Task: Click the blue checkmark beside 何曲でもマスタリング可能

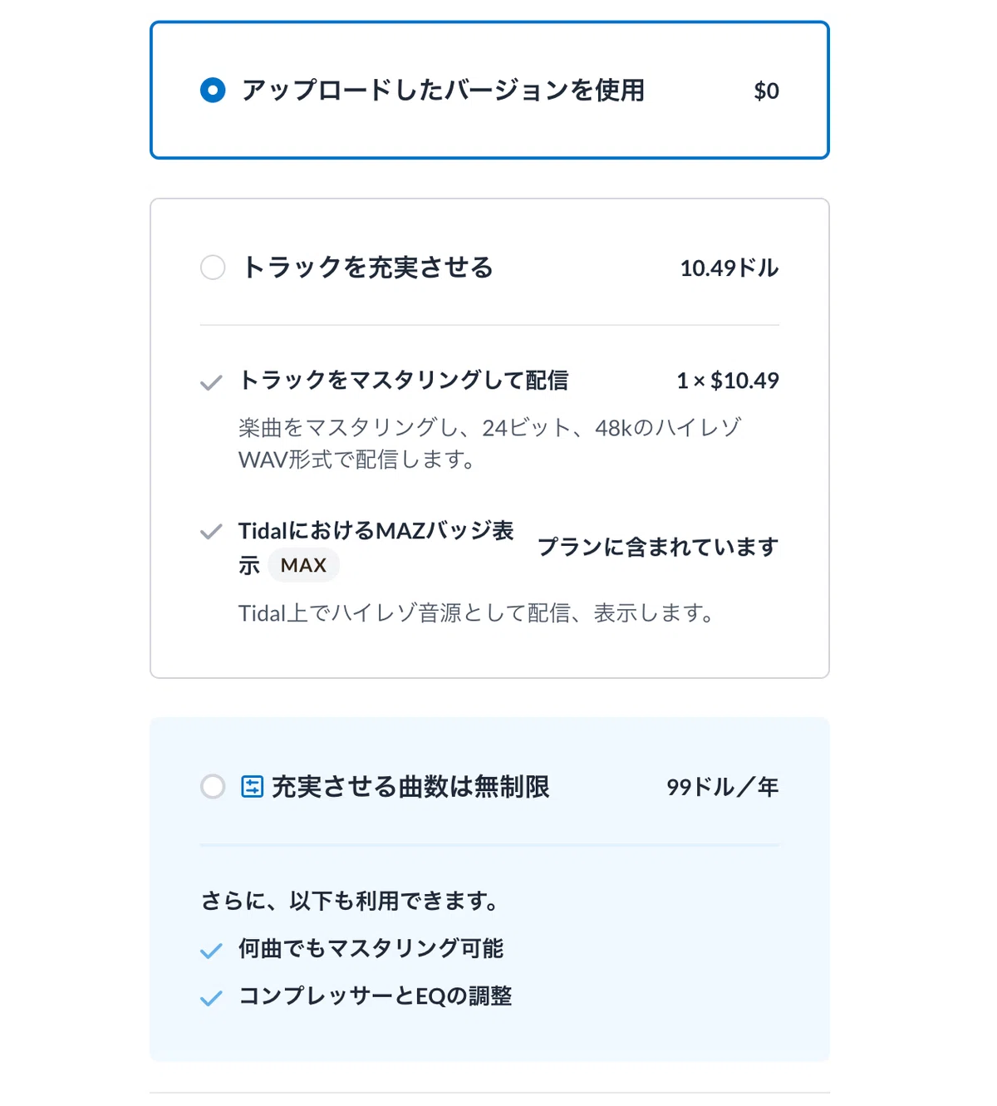Action: (211, 950)
